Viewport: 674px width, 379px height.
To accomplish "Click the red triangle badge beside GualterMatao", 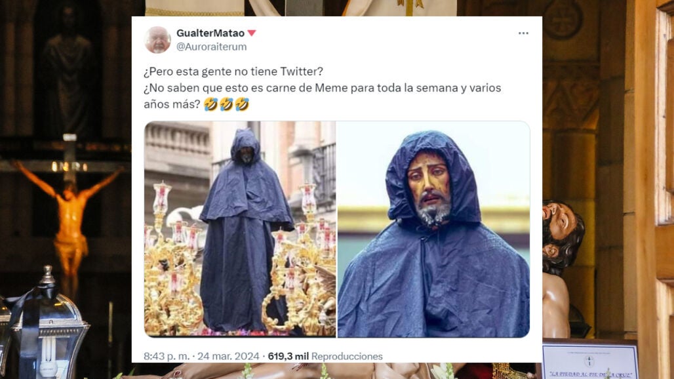I will click(252, 33).
